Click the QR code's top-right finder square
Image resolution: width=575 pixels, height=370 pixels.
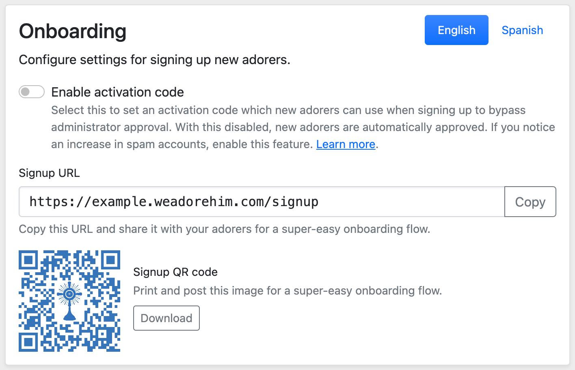[110, 260]
